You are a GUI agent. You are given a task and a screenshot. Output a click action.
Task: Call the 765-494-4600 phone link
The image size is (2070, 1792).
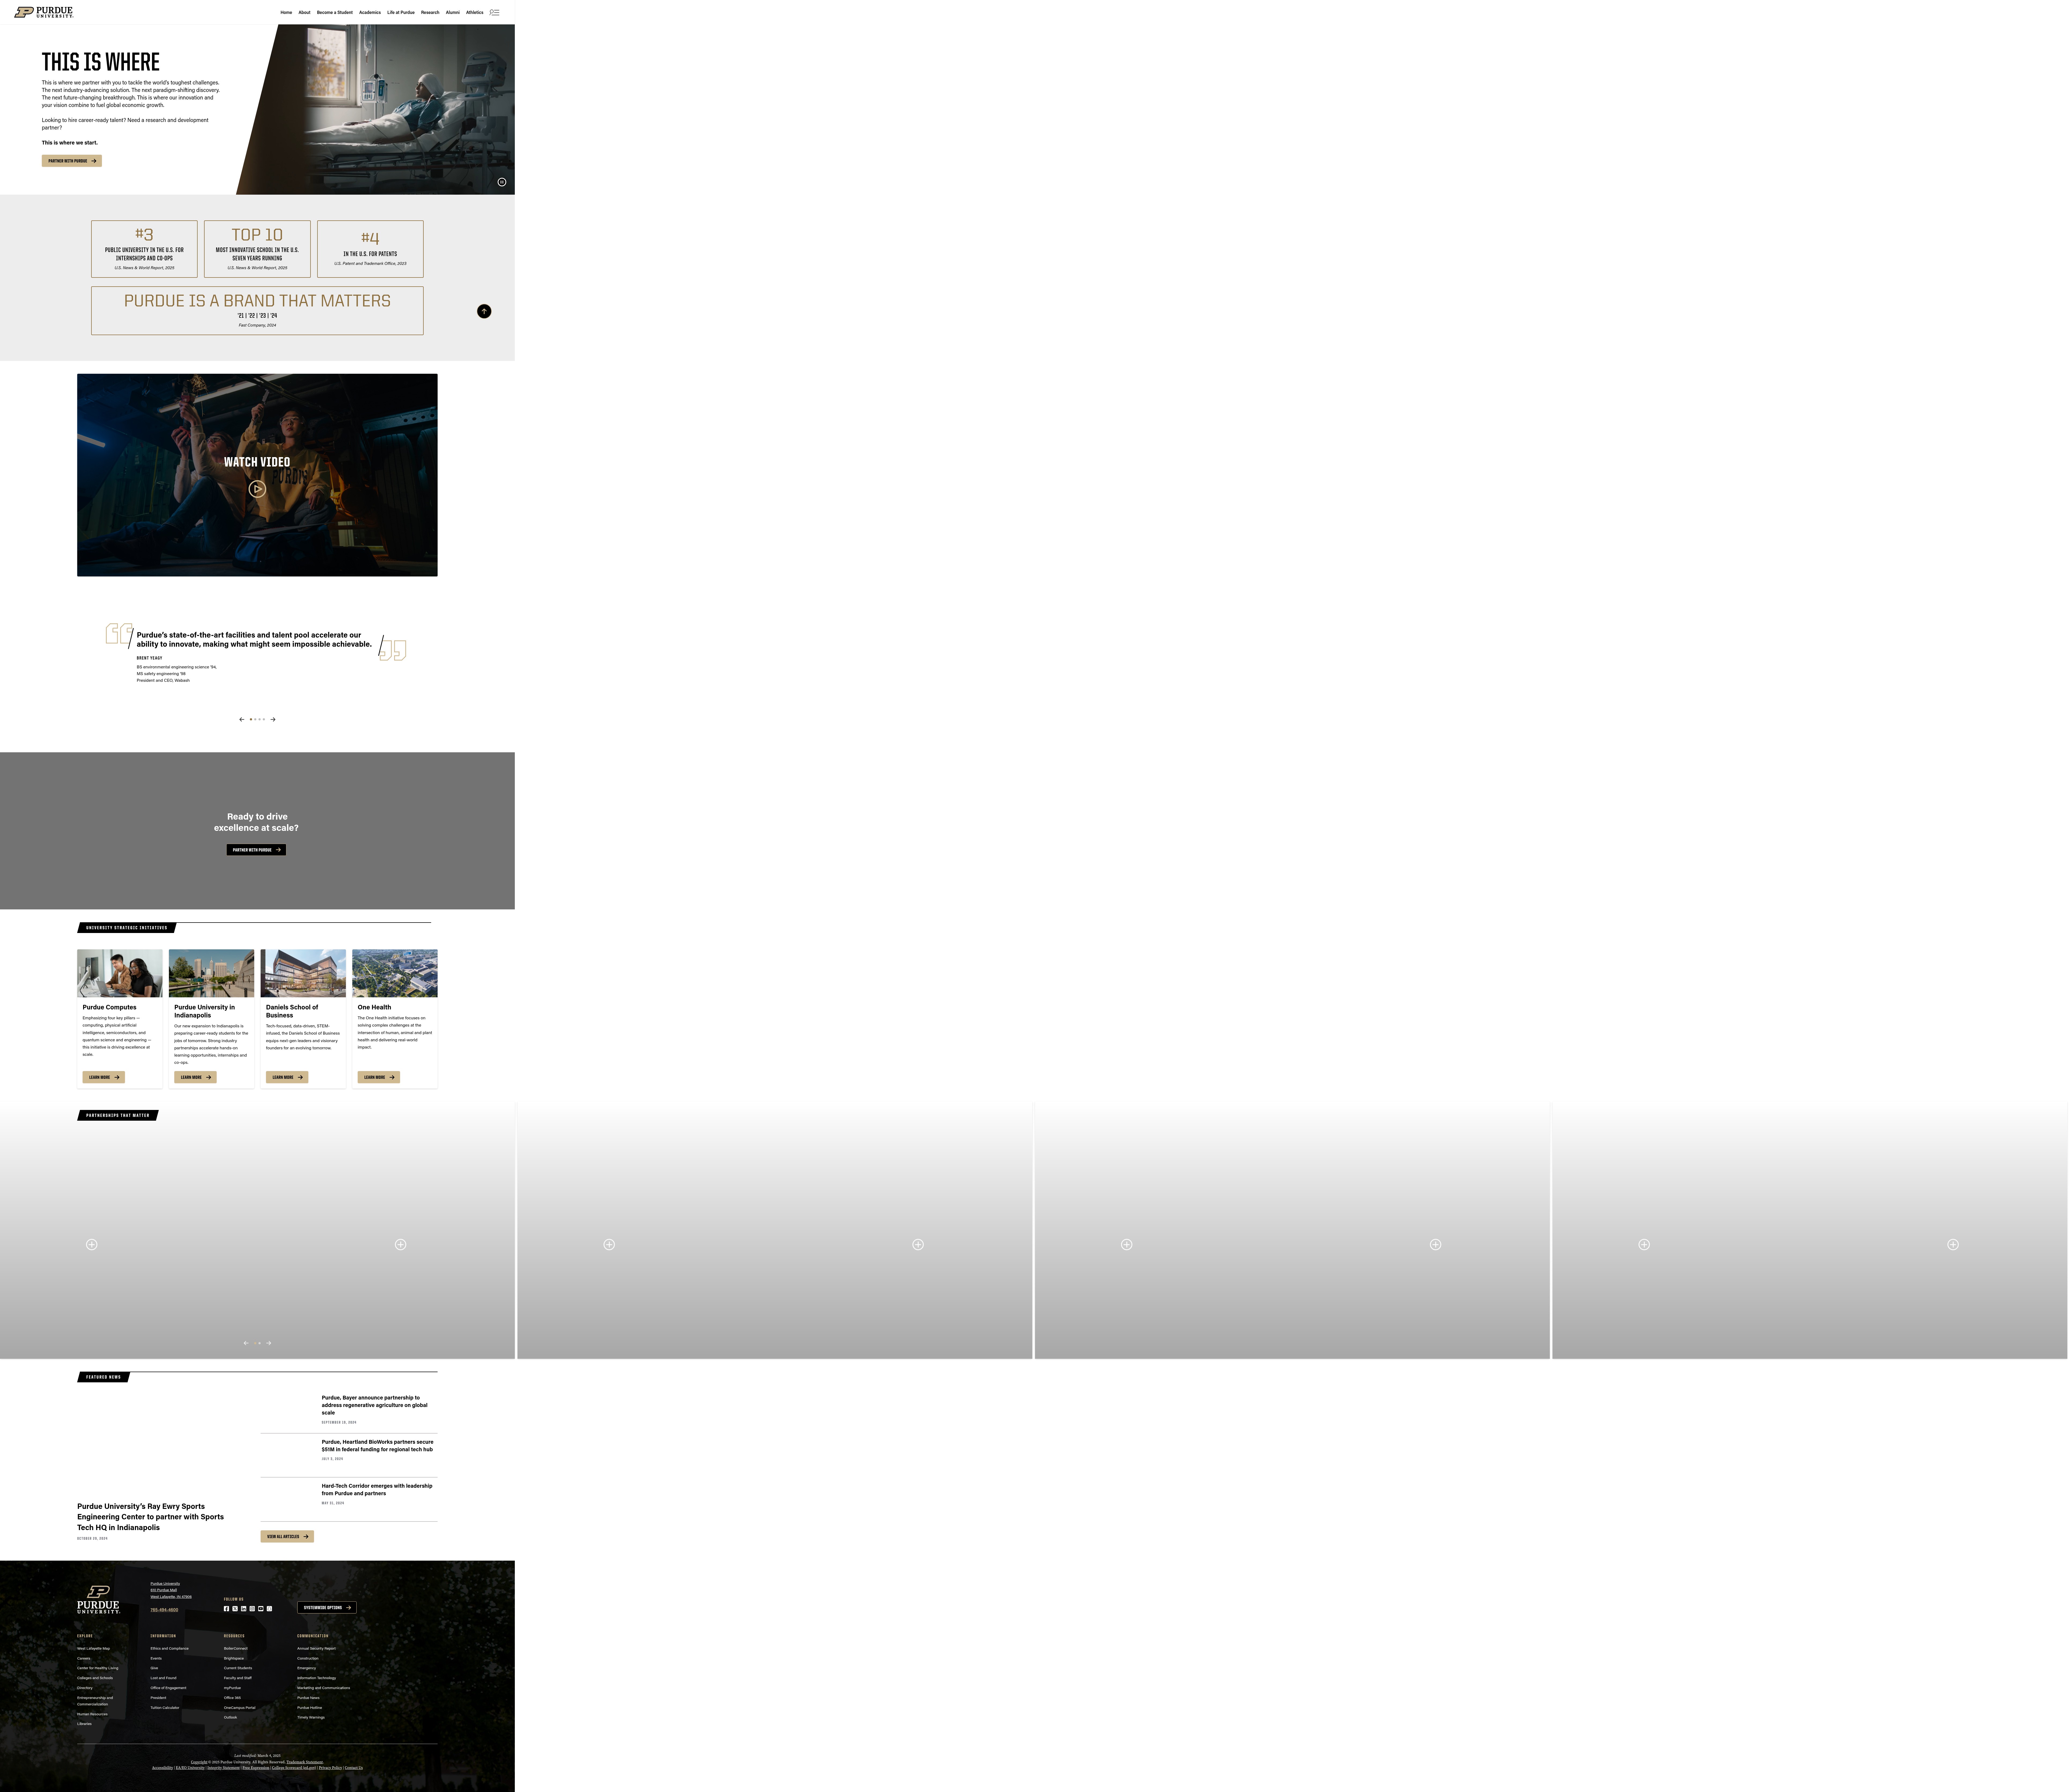164,1610
